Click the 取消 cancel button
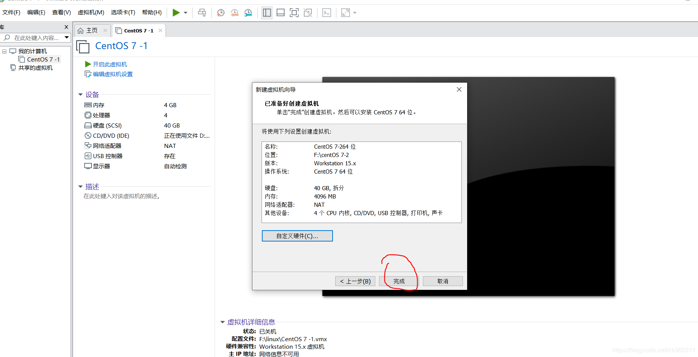The width and height of the screenshot is (698, 357). tap(443, 281)
